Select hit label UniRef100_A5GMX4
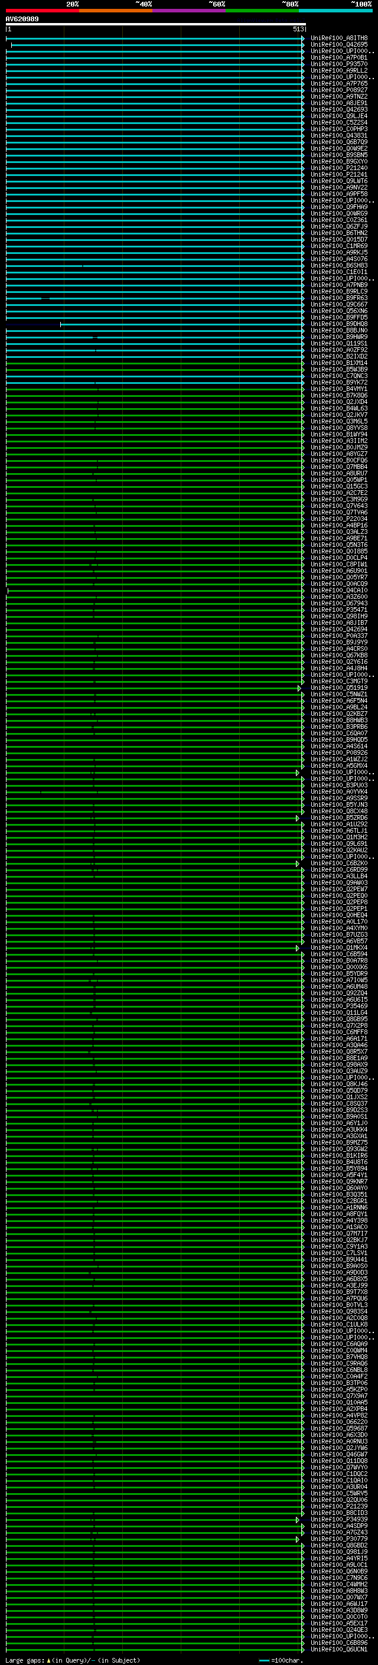Screen dimensions: 378x1665 pos(339,766)
